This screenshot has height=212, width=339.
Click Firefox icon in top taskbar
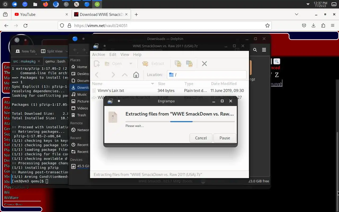coord(46,4)
